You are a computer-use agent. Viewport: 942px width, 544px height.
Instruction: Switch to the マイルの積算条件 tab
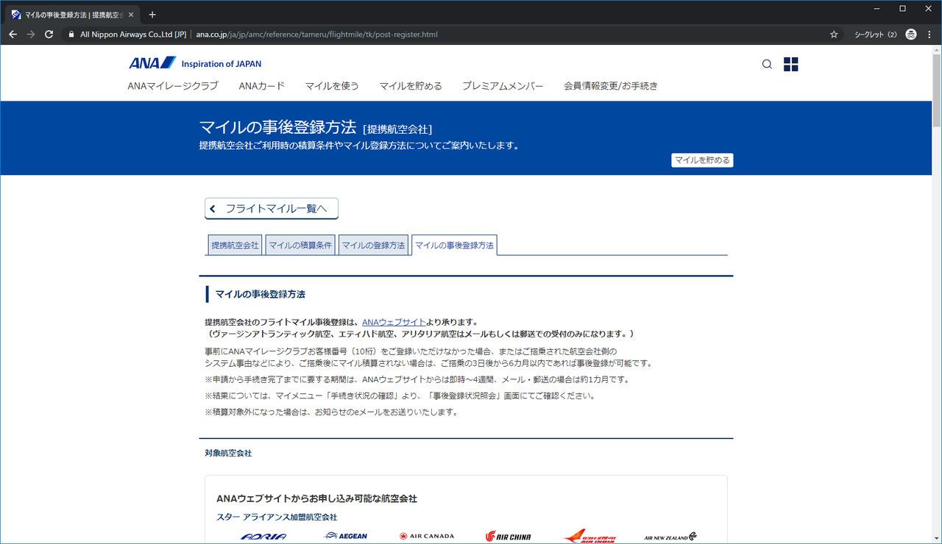300,246
